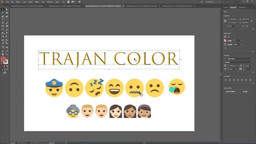Click the red Fill swatch in the toolbar

tap(3, 59)
